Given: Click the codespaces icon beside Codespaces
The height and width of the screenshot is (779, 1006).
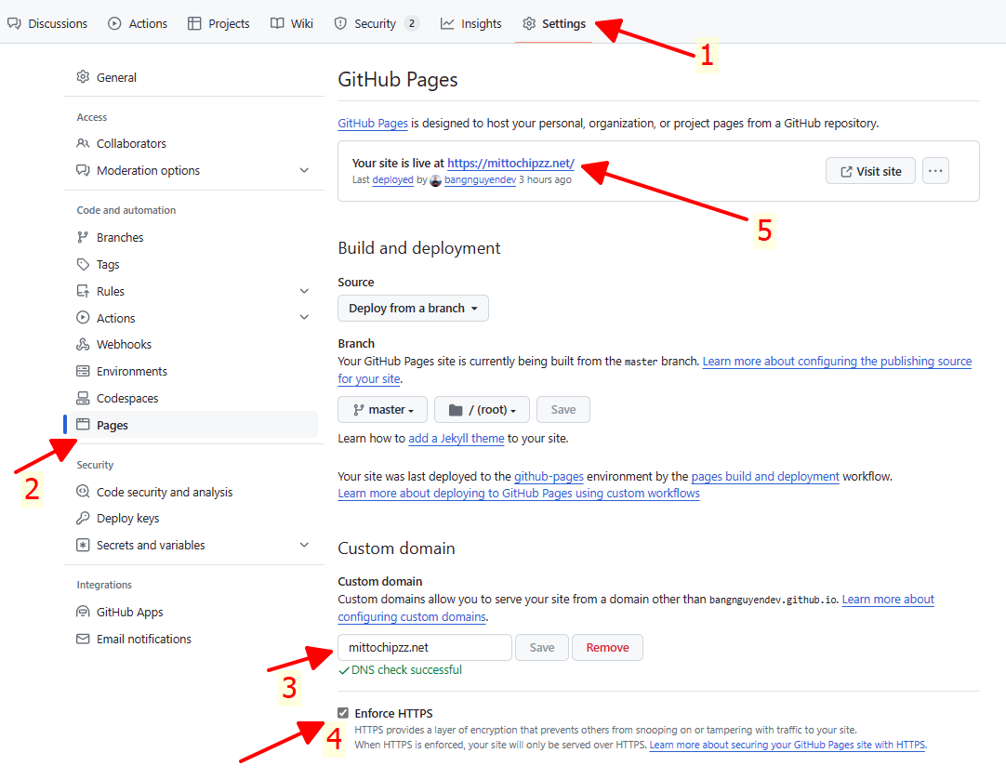Looking at the screenshot, I should point(83,399).
